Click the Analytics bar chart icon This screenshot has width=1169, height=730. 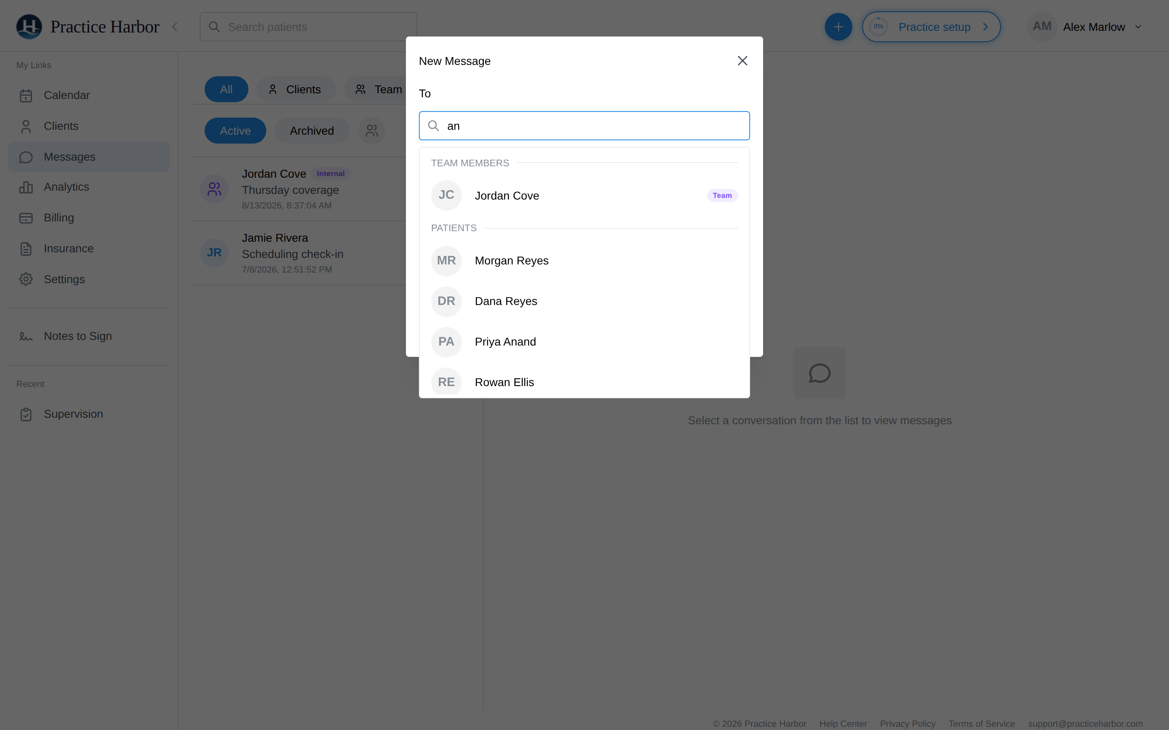click(26, 187)
